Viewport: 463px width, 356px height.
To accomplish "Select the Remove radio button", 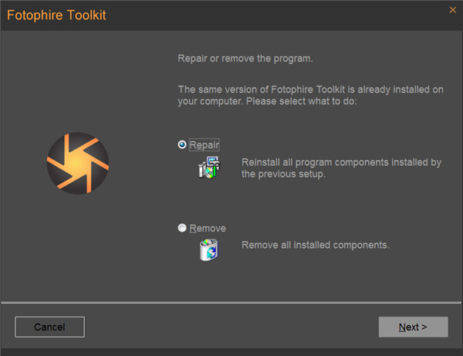I will [x=182, y=228].
